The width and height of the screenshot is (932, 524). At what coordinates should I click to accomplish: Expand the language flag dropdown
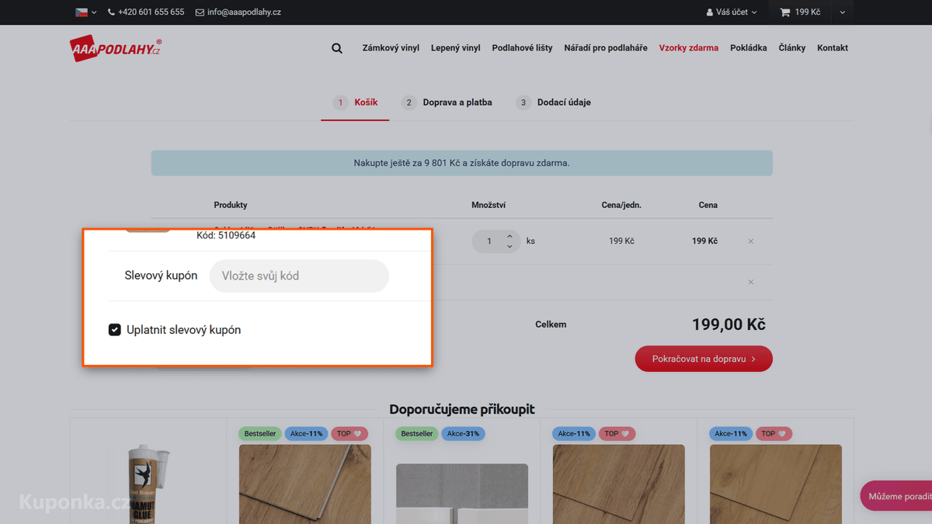[x=86, y=12]
